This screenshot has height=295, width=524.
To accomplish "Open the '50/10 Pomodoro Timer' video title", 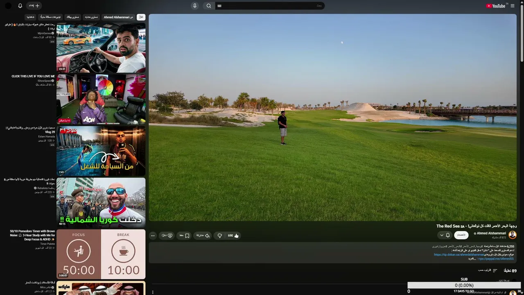I will [x=32, y=235].
